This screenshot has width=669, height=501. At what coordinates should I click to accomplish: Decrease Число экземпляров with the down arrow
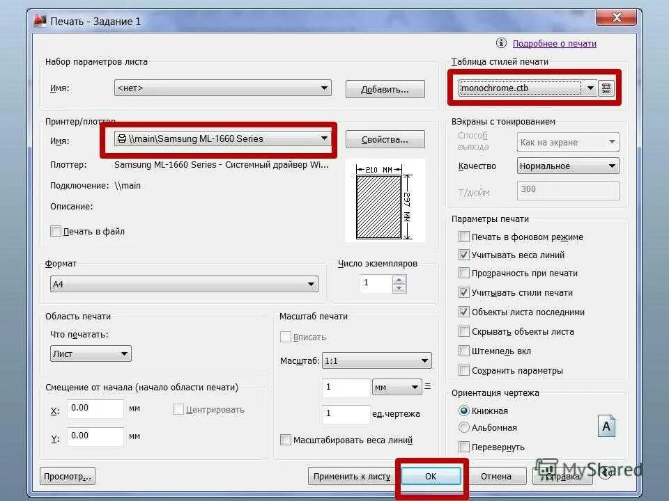pyautogui.click(x=399, y=288)
